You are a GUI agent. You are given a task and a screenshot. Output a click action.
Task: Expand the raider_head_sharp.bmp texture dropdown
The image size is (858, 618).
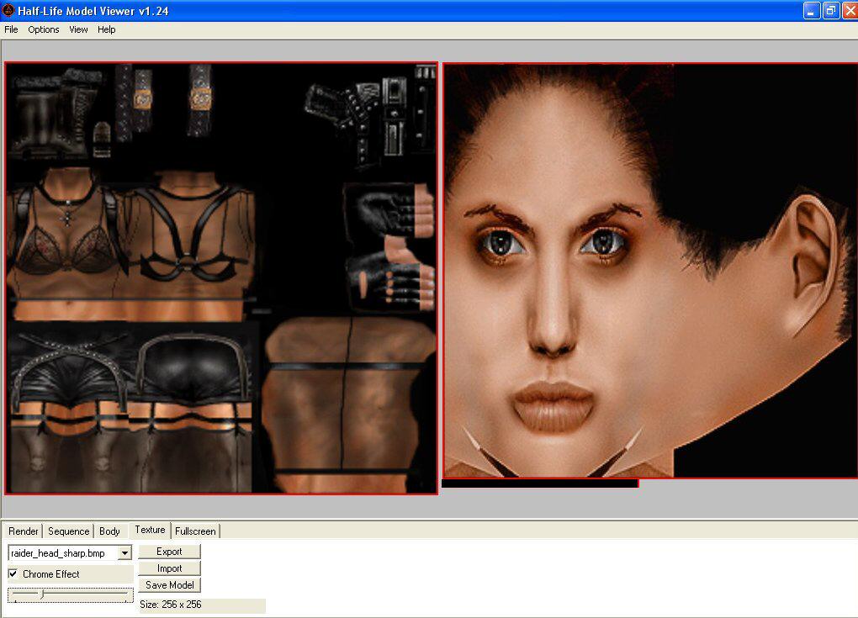click(124, 553)
